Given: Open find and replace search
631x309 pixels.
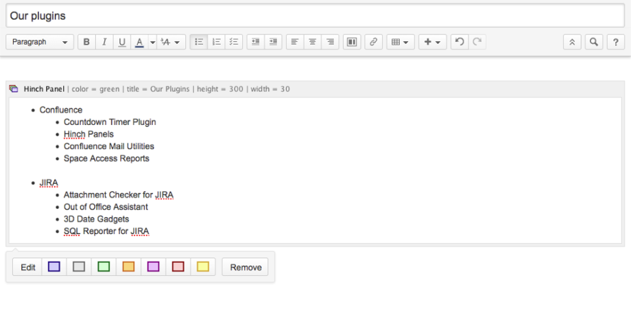Looking at the screenshot, I should tap(594, 42).
